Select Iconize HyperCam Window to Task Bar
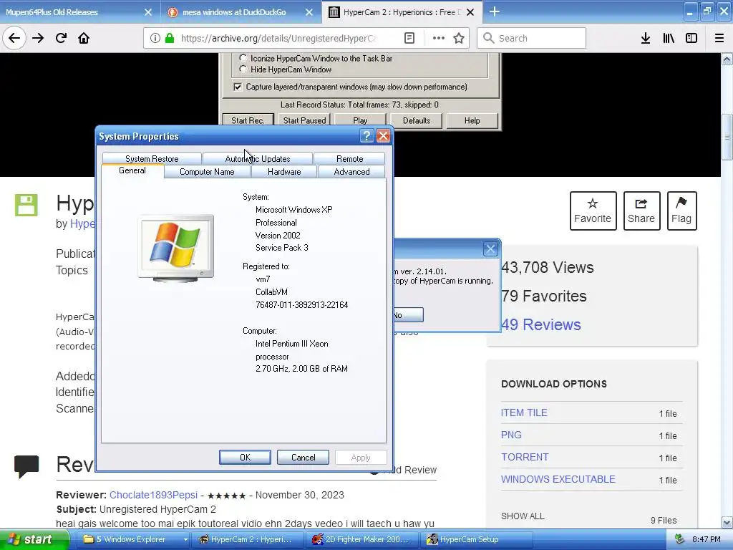This screenshot has width=733, height=550. pos(243,58)
